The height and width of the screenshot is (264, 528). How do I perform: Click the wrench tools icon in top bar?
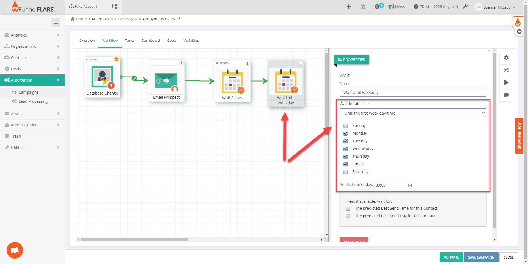465,7
